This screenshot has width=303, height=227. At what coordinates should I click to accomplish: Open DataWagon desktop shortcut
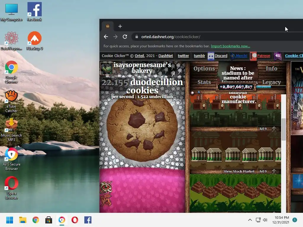click(12, 41)
